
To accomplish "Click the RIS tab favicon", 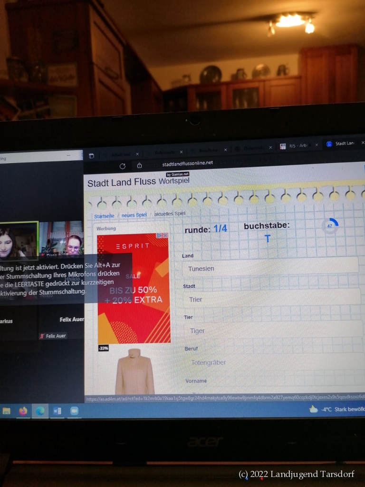I will point(283,146).
